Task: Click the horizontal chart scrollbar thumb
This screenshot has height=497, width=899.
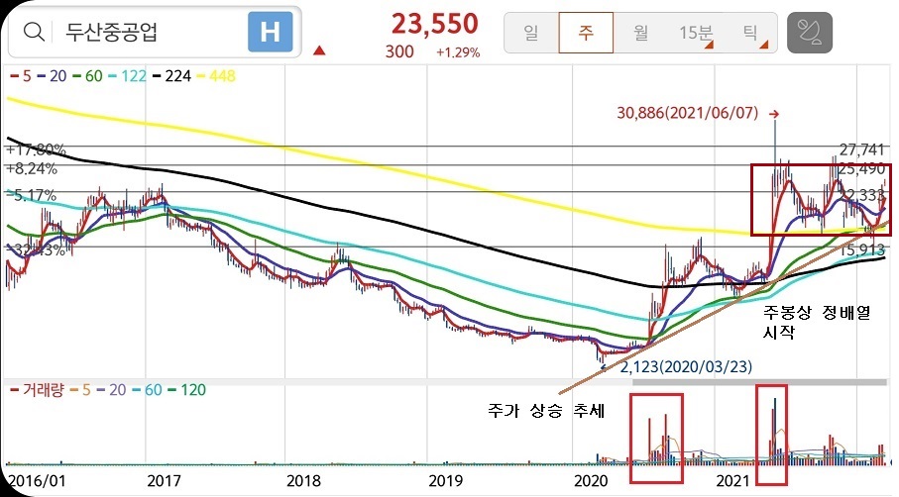Action: click(759, 382)
